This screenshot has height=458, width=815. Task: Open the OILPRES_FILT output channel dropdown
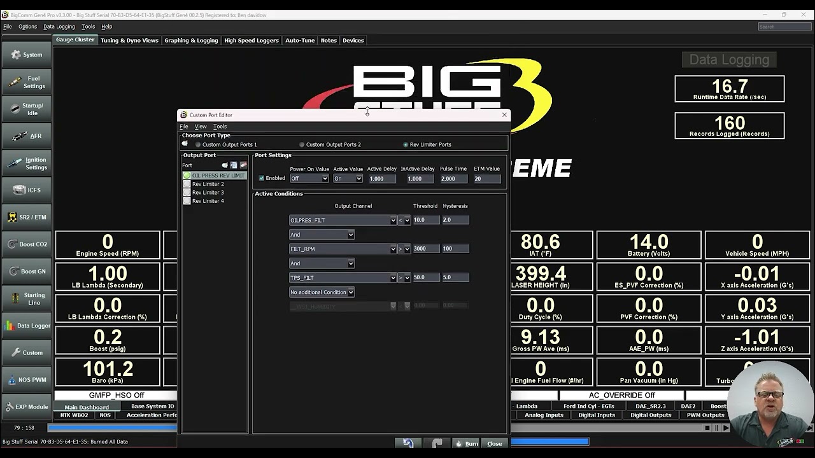click(343, 220)
